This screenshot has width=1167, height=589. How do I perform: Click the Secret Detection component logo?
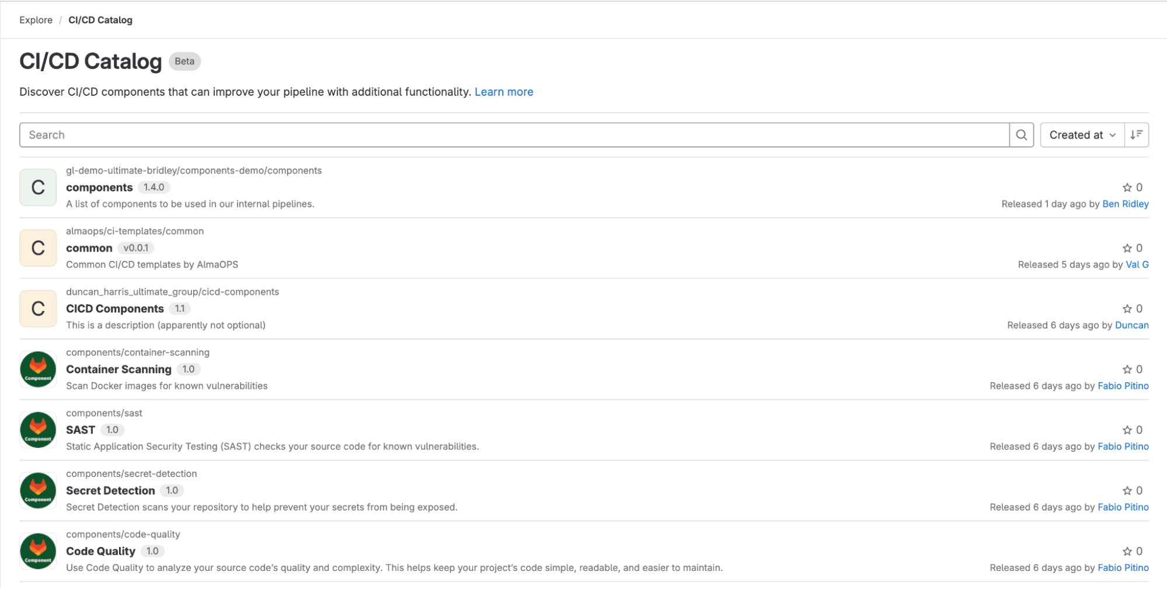pos(38,491)
